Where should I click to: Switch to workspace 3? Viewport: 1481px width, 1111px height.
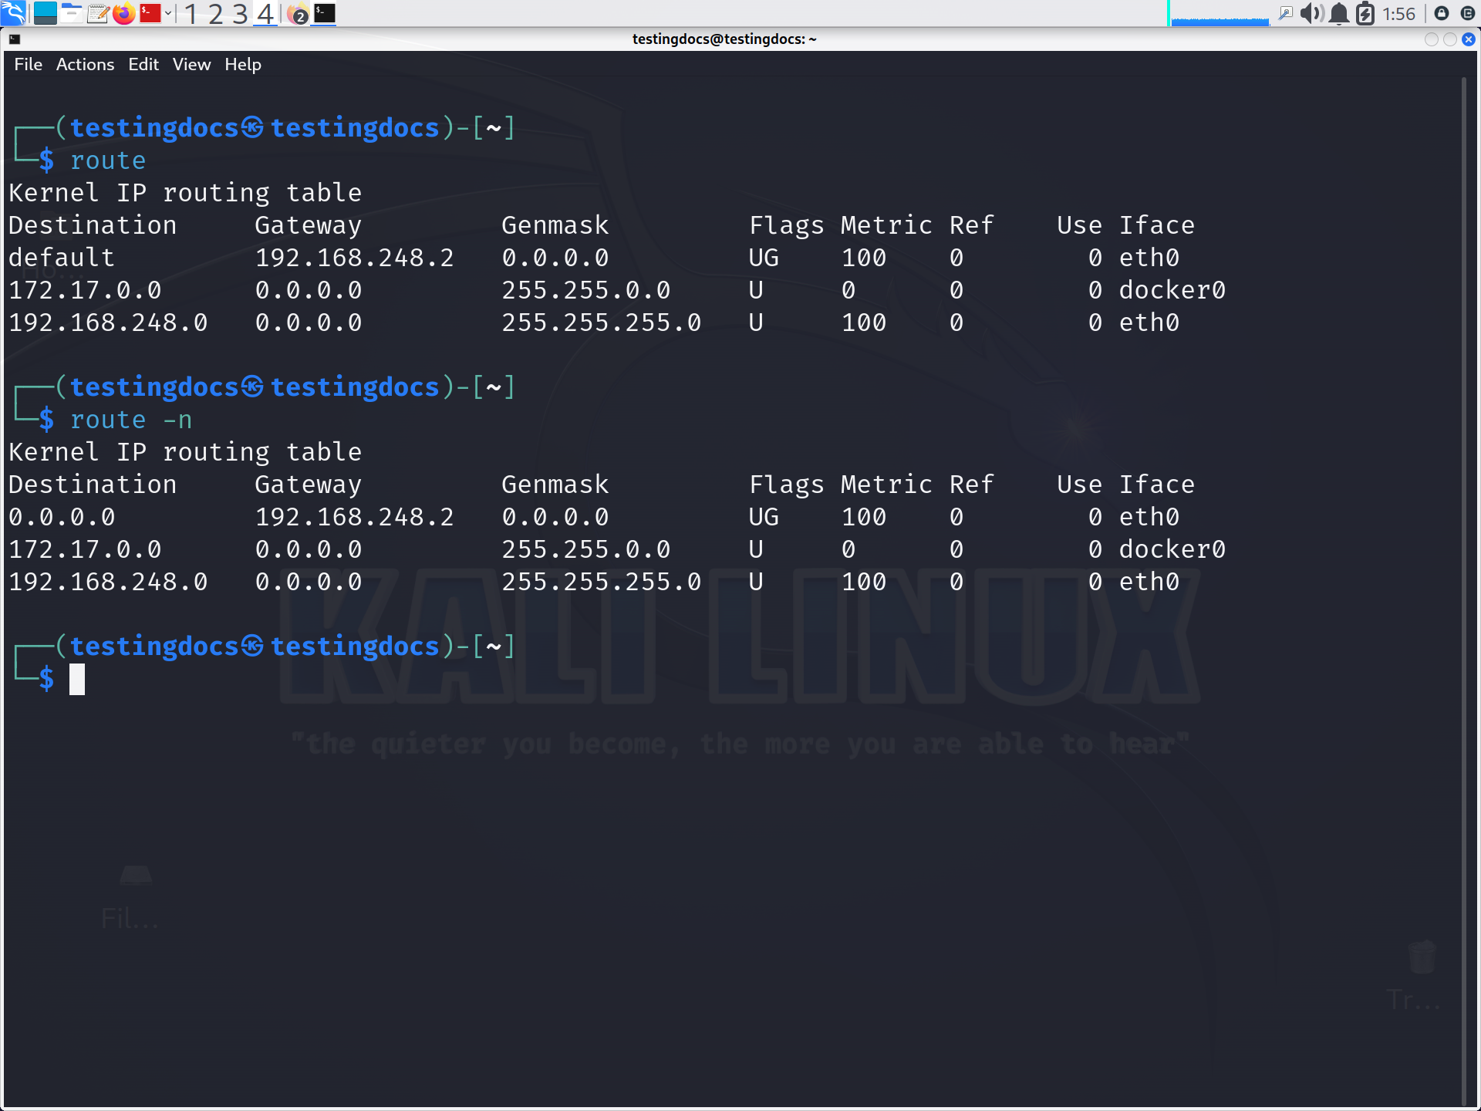[x=240, y=13]
